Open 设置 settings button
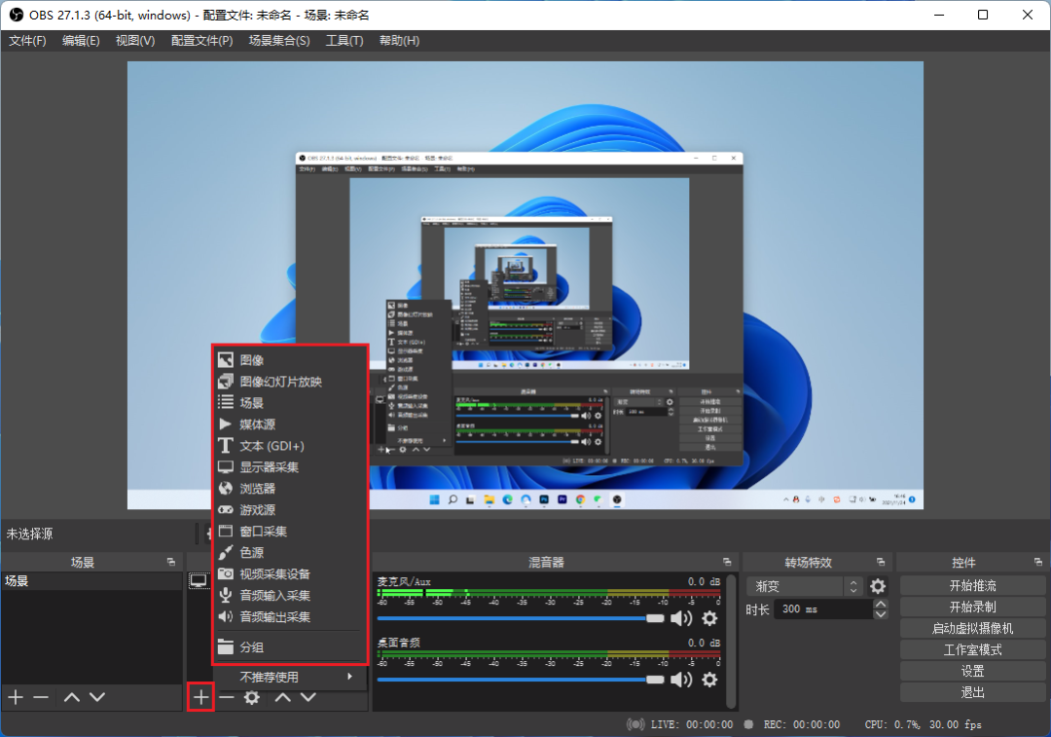The height and width of the screenshot is (737, 1051). click(972, 671)
